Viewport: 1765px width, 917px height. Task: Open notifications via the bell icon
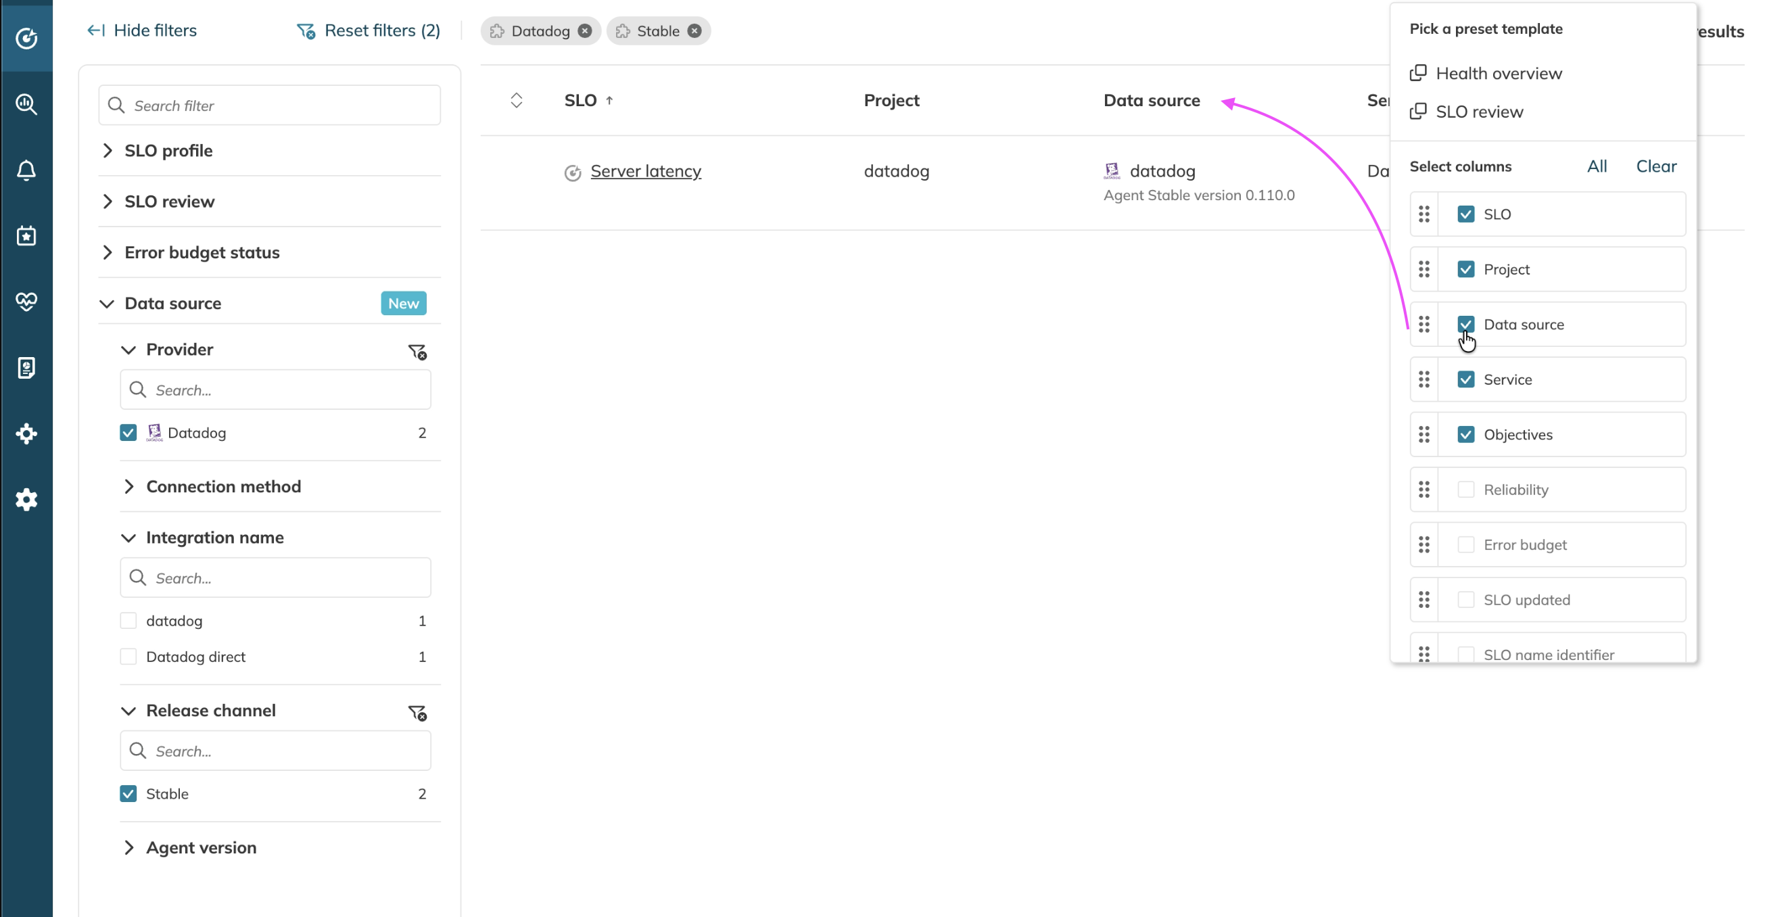pyautogui.click(x=26, y=170)
